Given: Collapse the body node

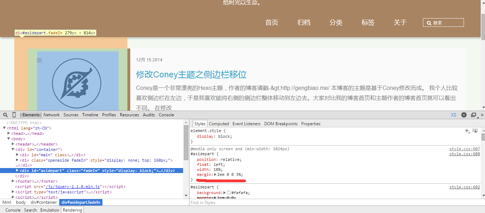Looking at the screenshot, I should pyautogui.click(x=9, y=139).
